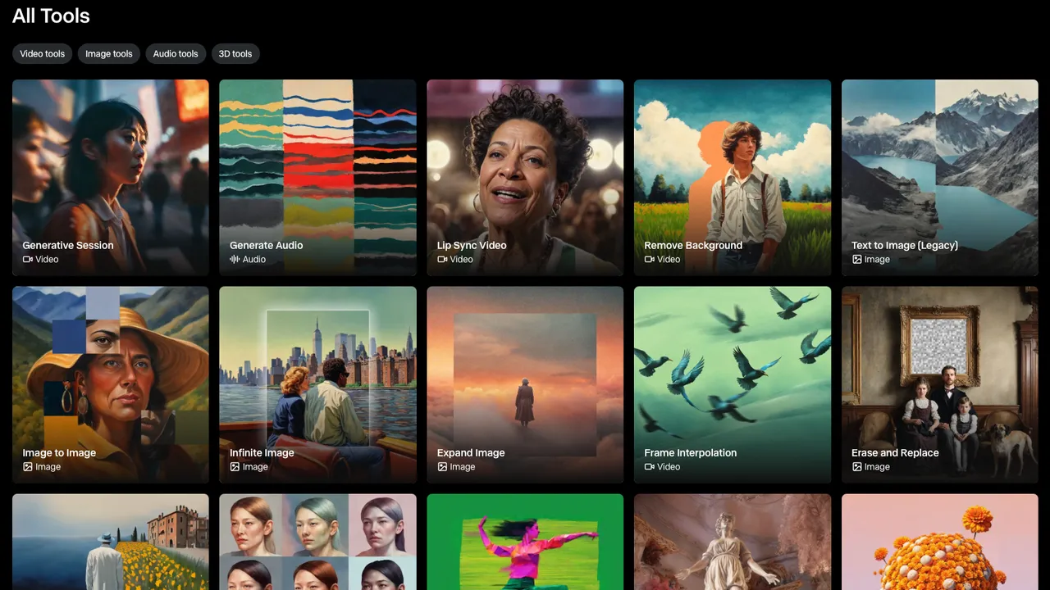Open the Frame Interpolation title
Viewport: 1050px width, 590px height.
click(691, 452)
